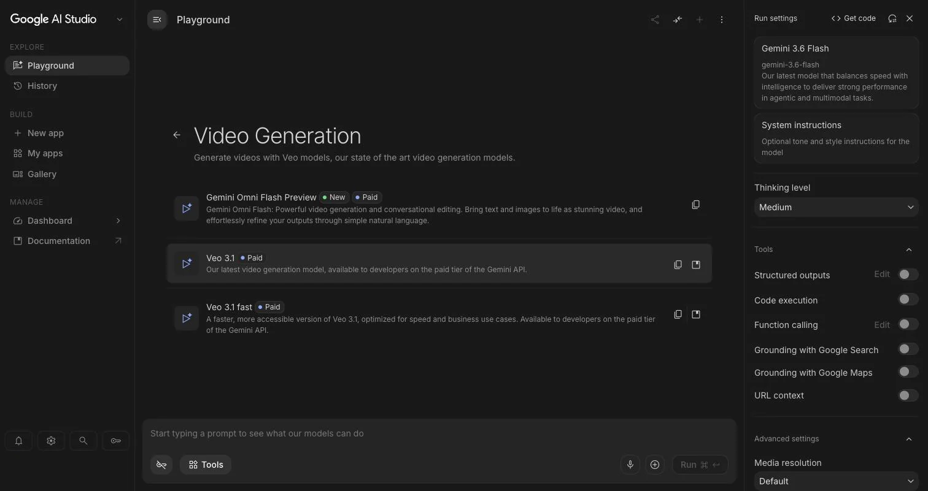Click the Get code button
Screen dimensions: 928x491
854,18
